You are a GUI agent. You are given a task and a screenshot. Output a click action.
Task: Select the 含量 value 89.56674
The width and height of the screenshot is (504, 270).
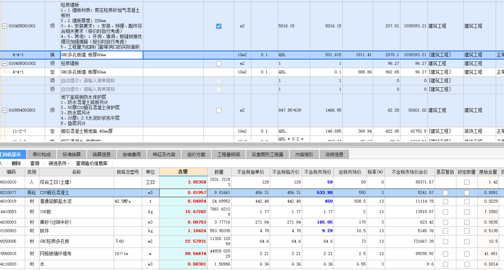[x=183, y=254]
